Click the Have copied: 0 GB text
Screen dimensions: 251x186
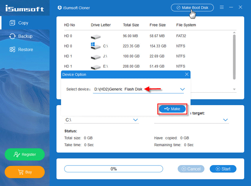pos(172,138)
